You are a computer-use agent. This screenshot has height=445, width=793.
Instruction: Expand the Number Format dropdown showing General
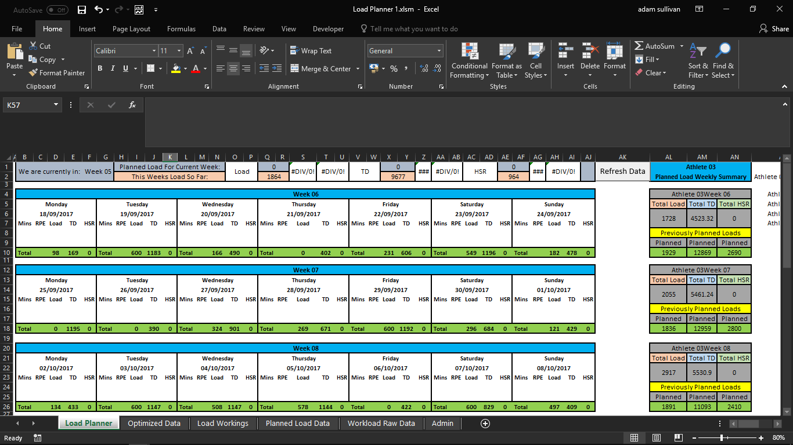[405, 50]
